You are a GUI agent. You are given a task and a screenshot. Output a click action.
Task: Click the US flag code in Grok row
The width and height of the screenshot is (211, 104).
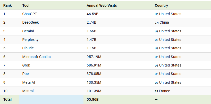pos(156,65)
